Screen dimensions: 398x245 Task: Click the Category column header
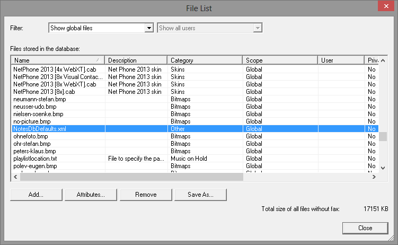[x=205, y=60]
